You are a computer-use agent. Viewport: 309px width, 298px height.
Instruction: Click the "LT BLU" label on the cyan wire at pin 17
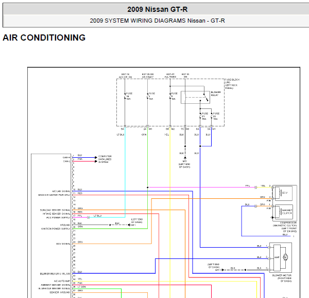97,216
